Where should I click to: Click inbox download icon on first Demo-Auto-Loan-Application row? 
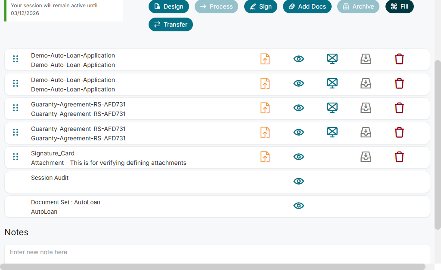click(x=366, y=59)
